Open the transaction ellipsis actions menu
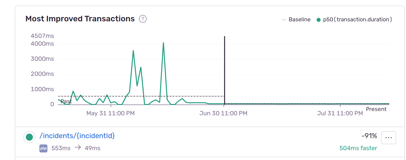This screenshot has height=160, width=406. [388, 137]
